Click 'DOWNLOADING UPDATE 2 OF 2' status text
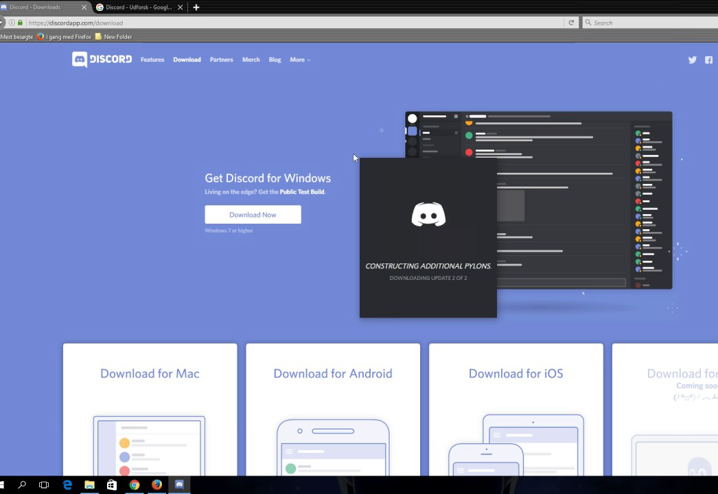 click(x=428, y=278)
